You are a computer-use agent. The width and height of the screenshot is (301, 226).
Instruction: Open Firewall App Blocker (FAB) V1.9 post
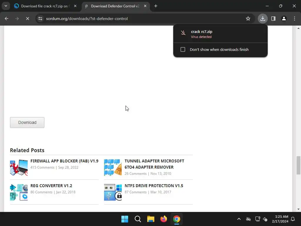[64, 161]
